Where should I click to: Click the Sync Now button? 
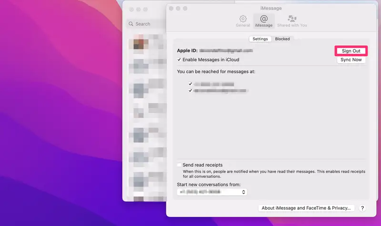pos(351,60)
